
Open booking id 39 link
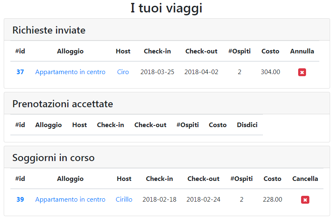click(x=20, y=199)
